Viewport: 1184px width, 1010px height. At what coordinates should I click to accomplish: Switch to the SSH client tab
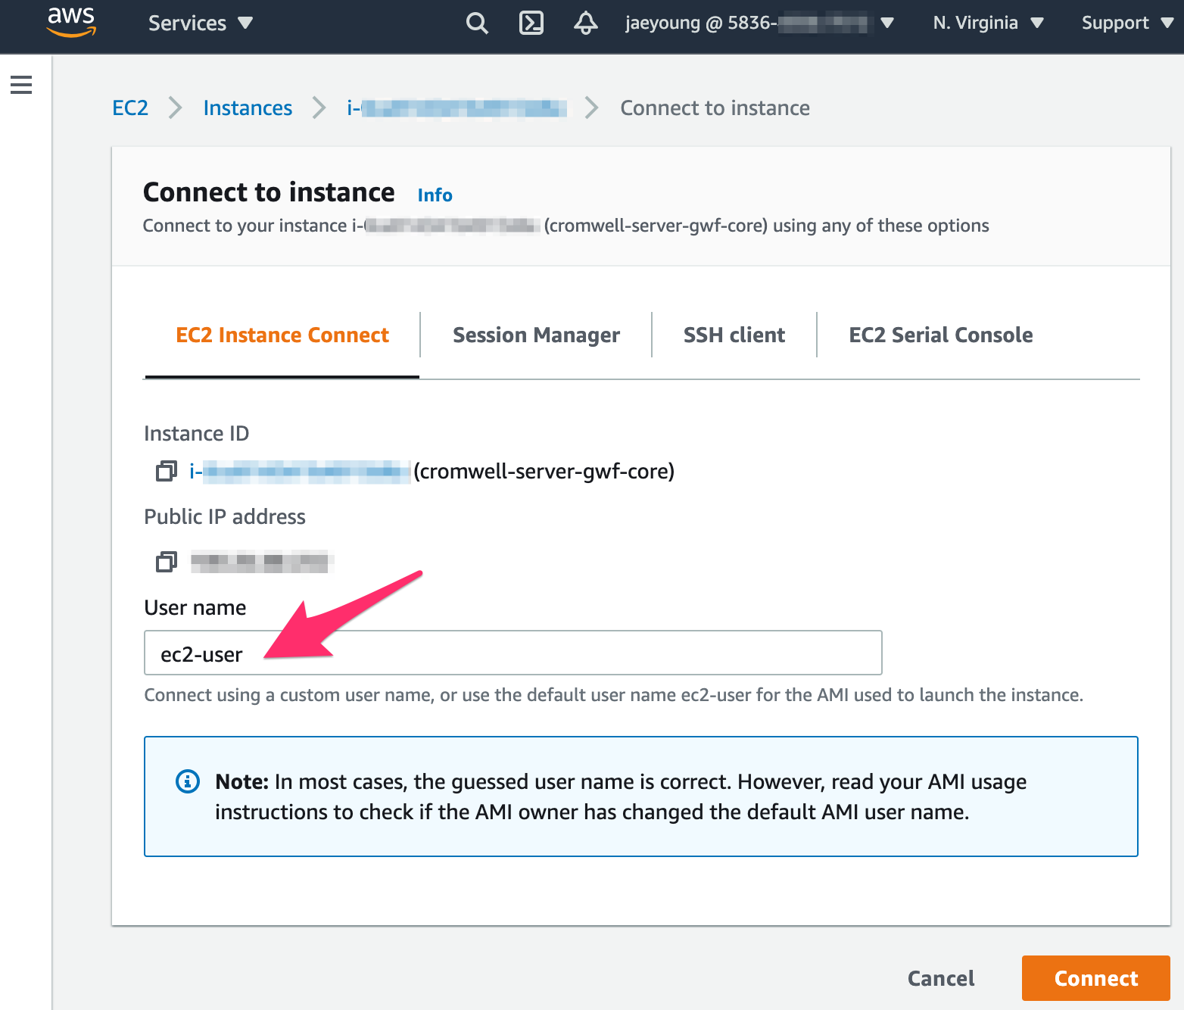734,335
